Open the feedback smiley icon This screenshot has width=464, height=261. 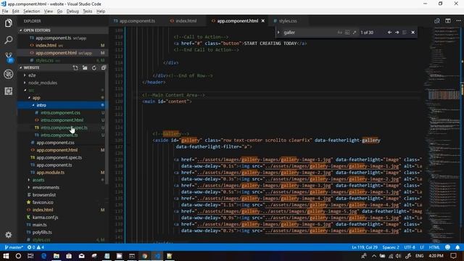(447, 247)
